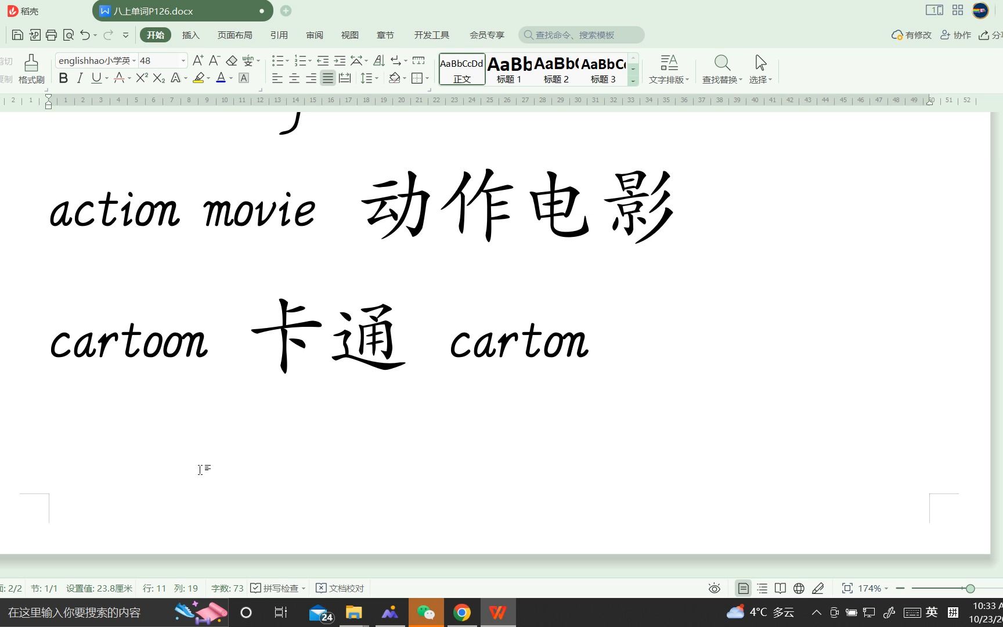The width and height of the screenshot is (1003, 627).
Task: Open the 引用 (References) tab
Action: point(279,35)
